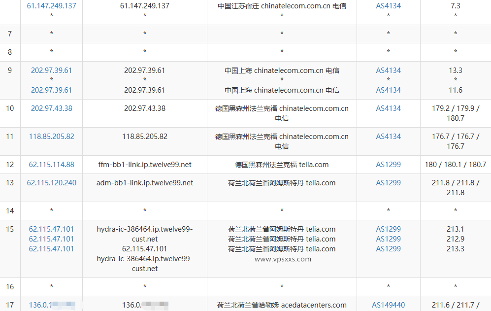Click location 荷兰北荷兰省哈勒姆 acedatacenters.com

tap(282, 305)
